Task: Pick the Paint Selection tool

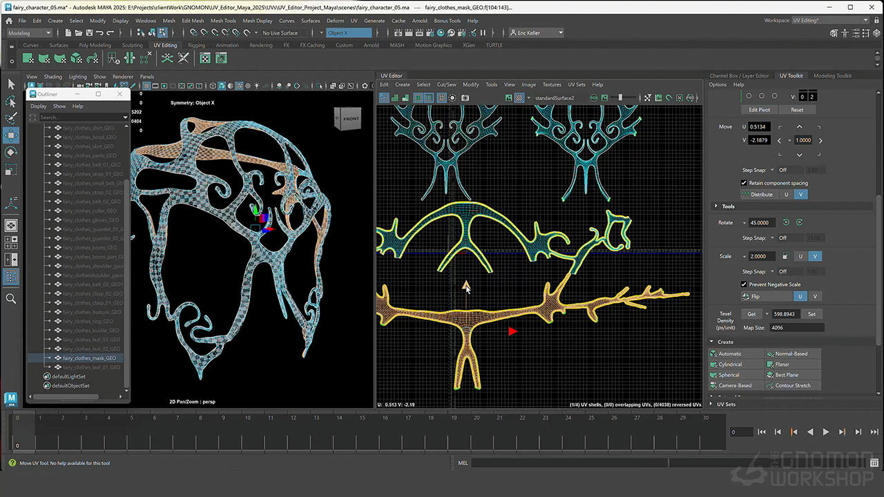Action: click(11, 118)
